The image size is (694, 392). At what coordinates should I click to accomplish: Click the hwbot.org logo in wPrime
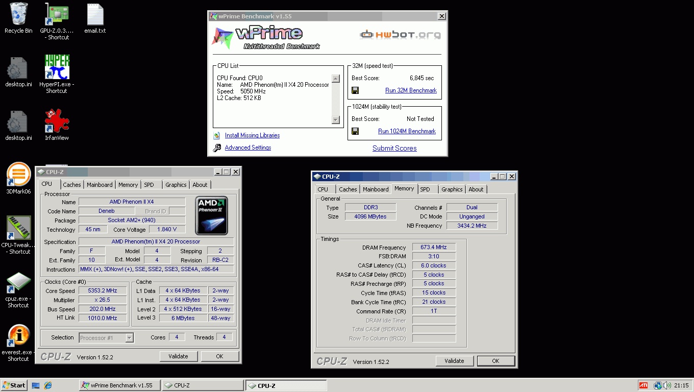(400, 35)
